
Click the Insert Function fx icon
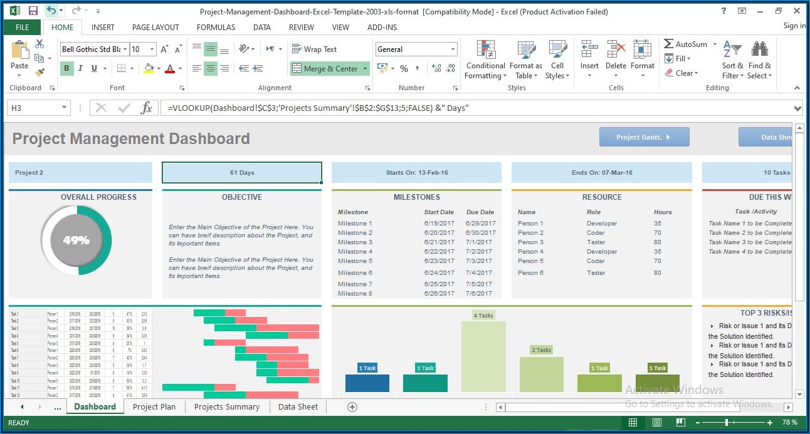point(146,108)
